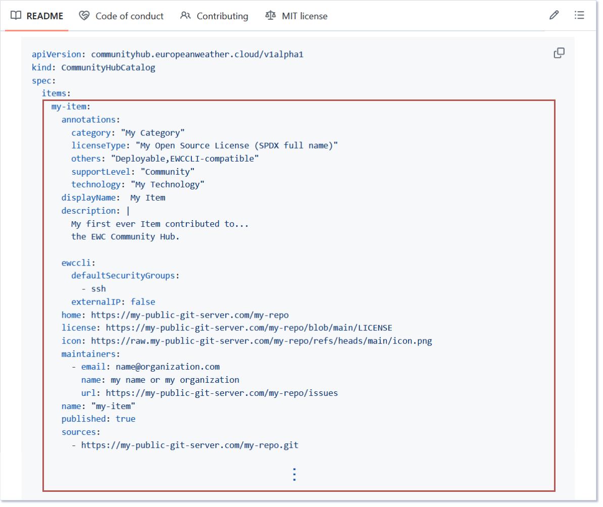The image size is (603, 507).
Task: Click the maintainers key
Action: (88, 354)
